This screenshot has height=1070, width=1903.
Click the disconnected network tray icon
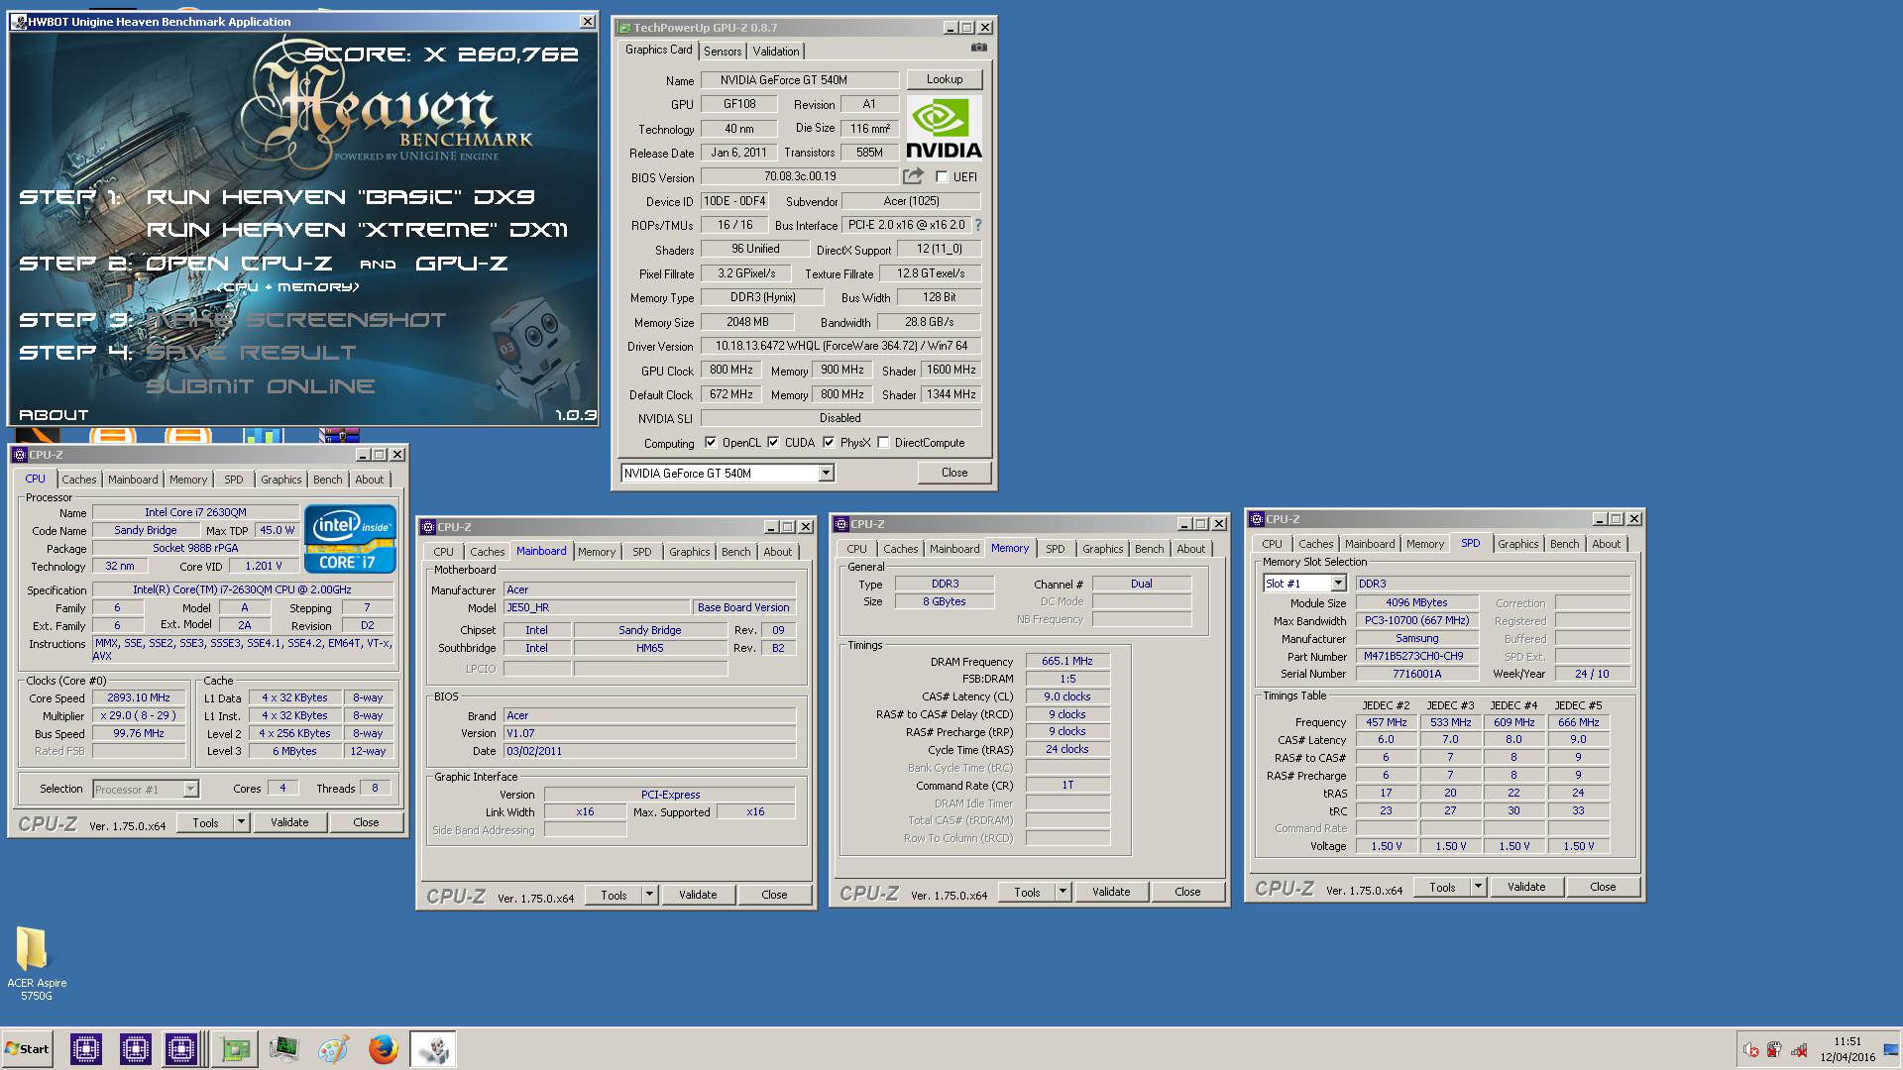coord(1798,1050)
